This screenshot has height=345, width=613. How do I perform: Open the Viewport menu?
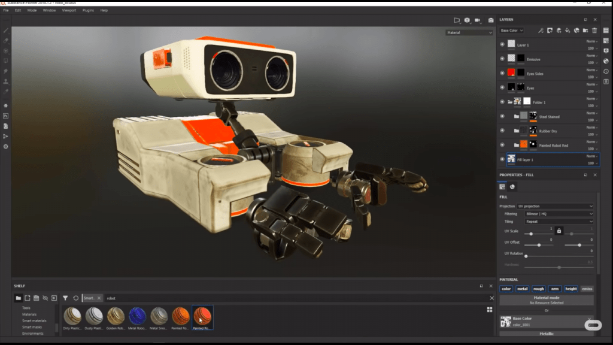click(68, 10)
